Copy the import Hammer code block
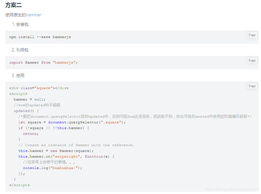 tap(252, 60)
